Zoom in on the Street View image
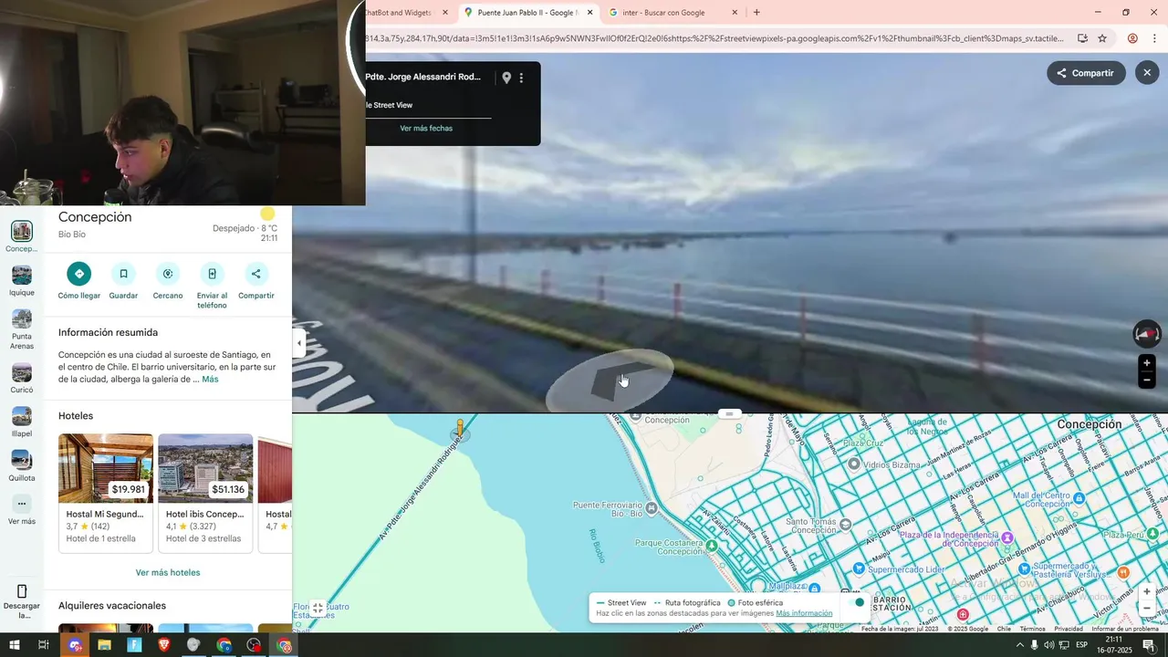The height and width of the screenshot is (657, 1168). [x=1147, y=363]
